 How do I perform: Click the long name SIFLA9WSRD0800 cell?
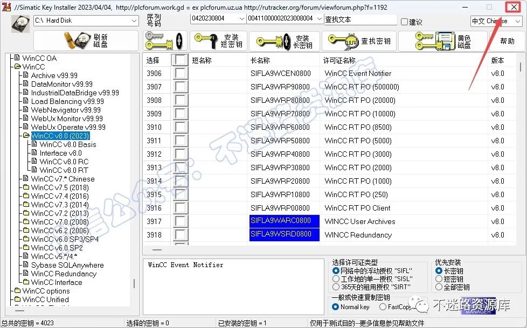(285, 235)
